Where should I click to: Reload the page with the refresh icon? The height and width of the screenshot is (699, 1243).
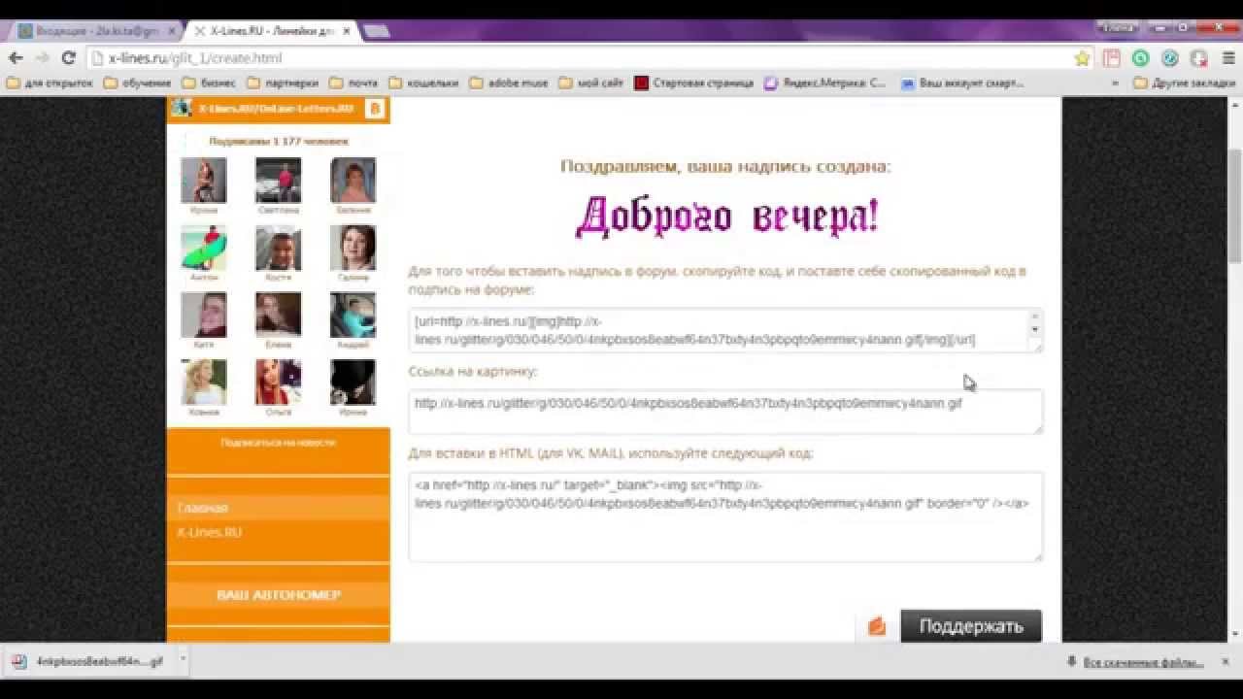click(68, 58)
